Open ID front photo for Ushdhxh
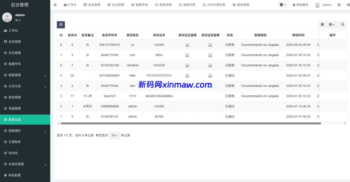The height and width of the screenshot is (182, 350). (188, 65)
